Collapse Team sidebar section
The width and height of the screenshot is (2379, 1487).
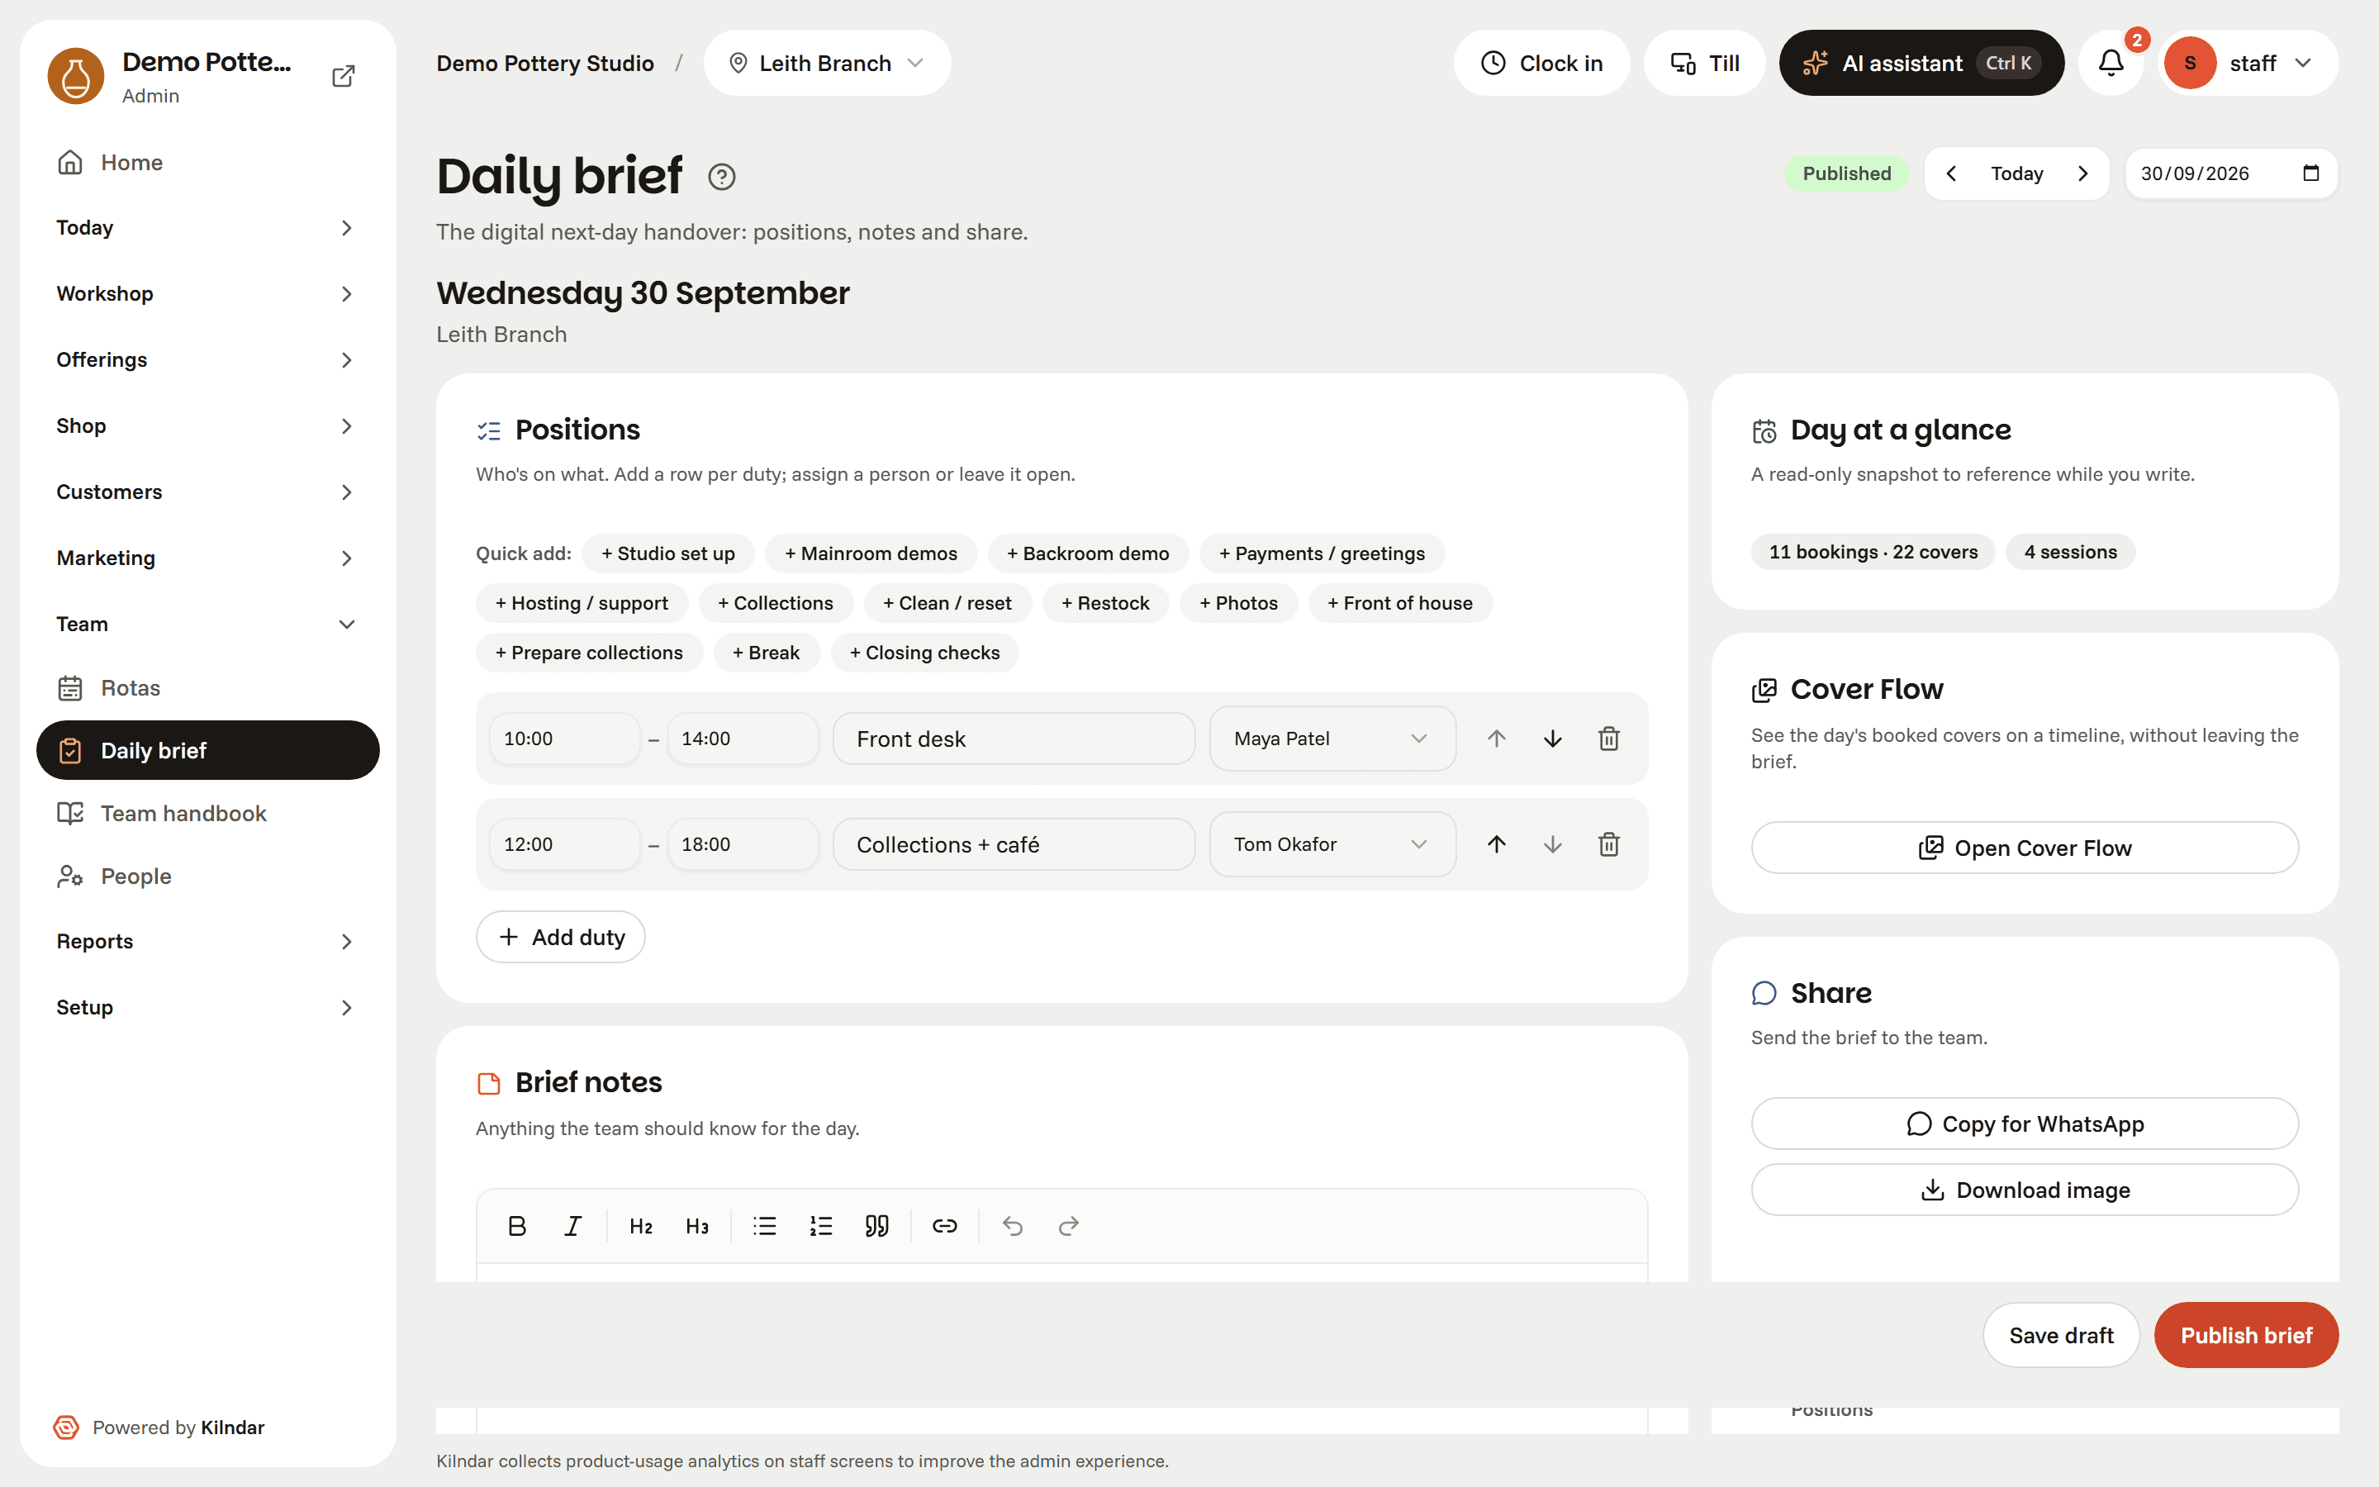tap(206, 625)
